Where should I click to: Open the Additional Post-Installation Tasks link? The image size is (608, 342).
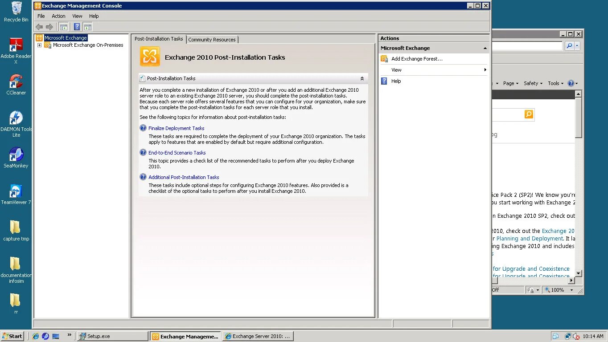point(184,177)
